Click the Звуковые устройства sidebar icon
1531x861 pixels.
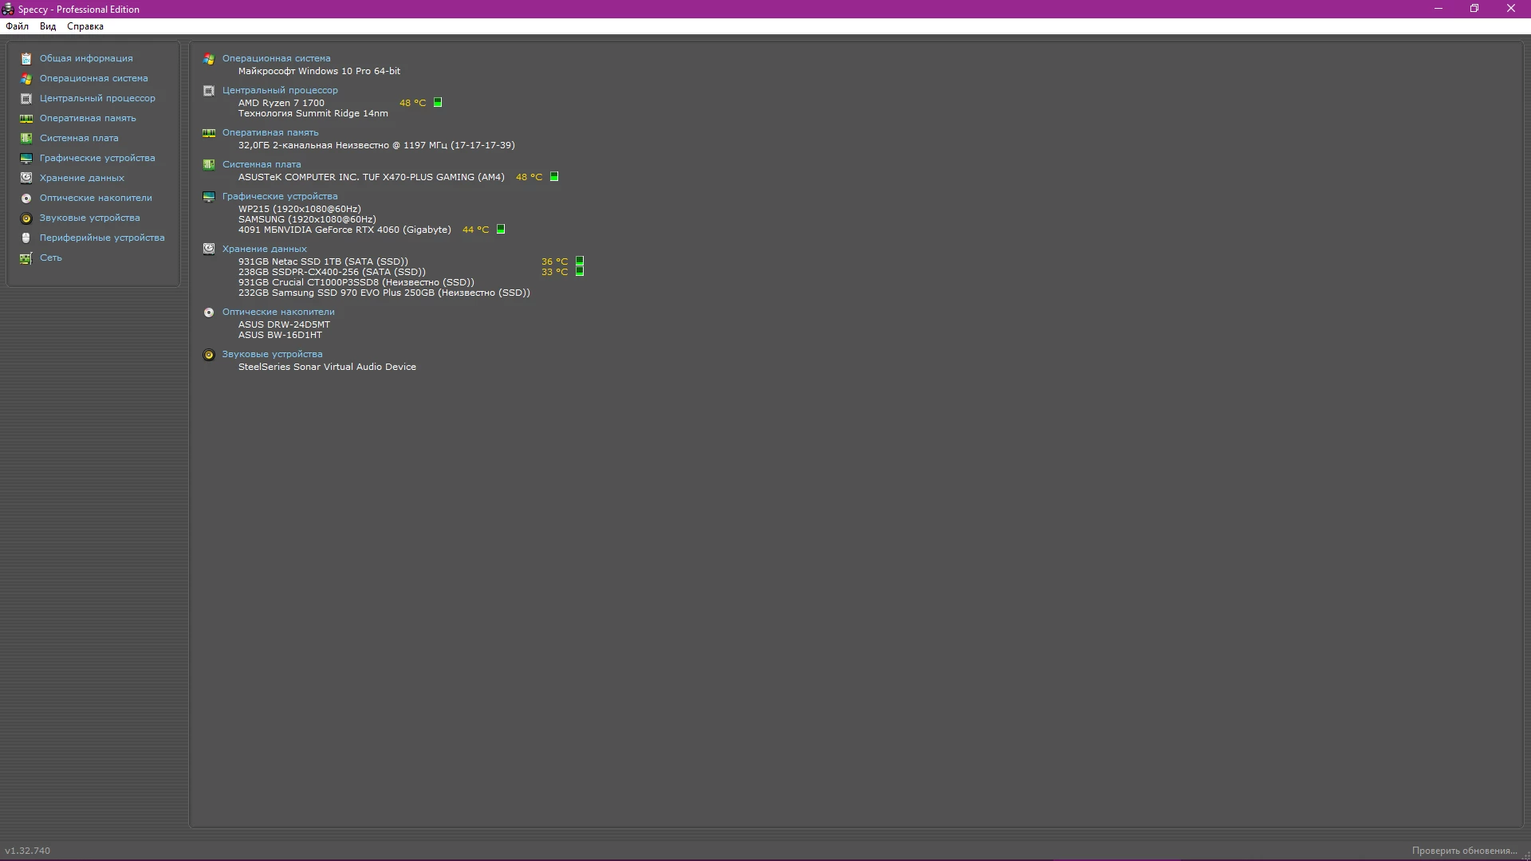(x=26, y=218)
